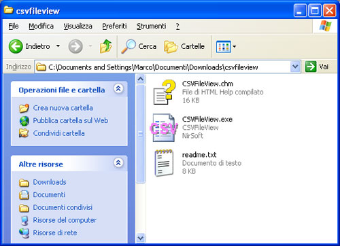Open the forward history dropdown arrow
This screenshot has height=246, width=340.
90,46
